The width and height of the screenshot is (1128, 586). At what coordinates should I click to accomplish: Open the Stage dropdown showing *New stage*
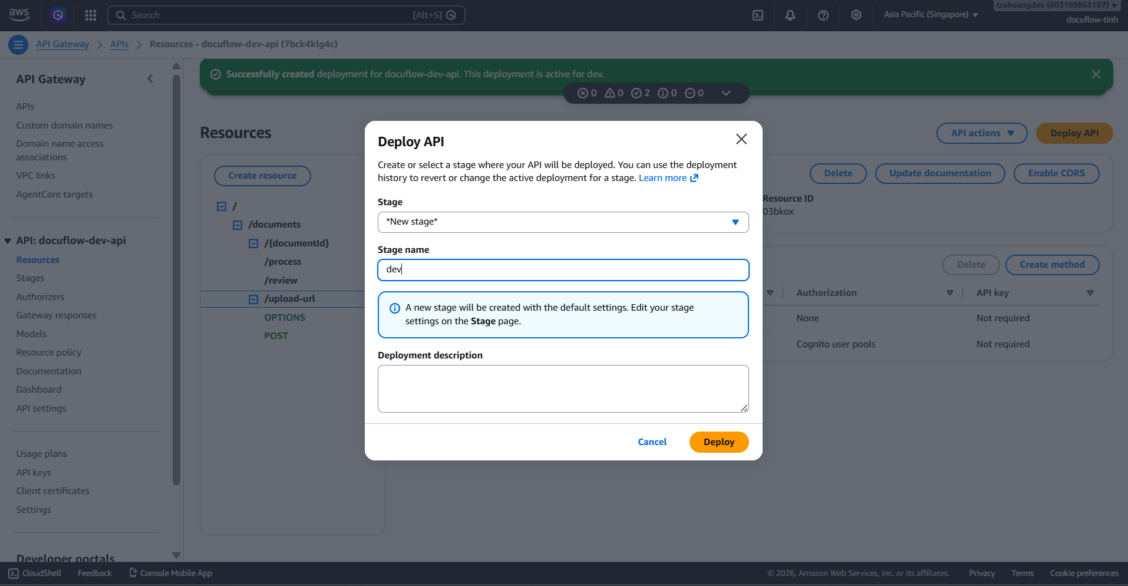(x=563, y=222)
